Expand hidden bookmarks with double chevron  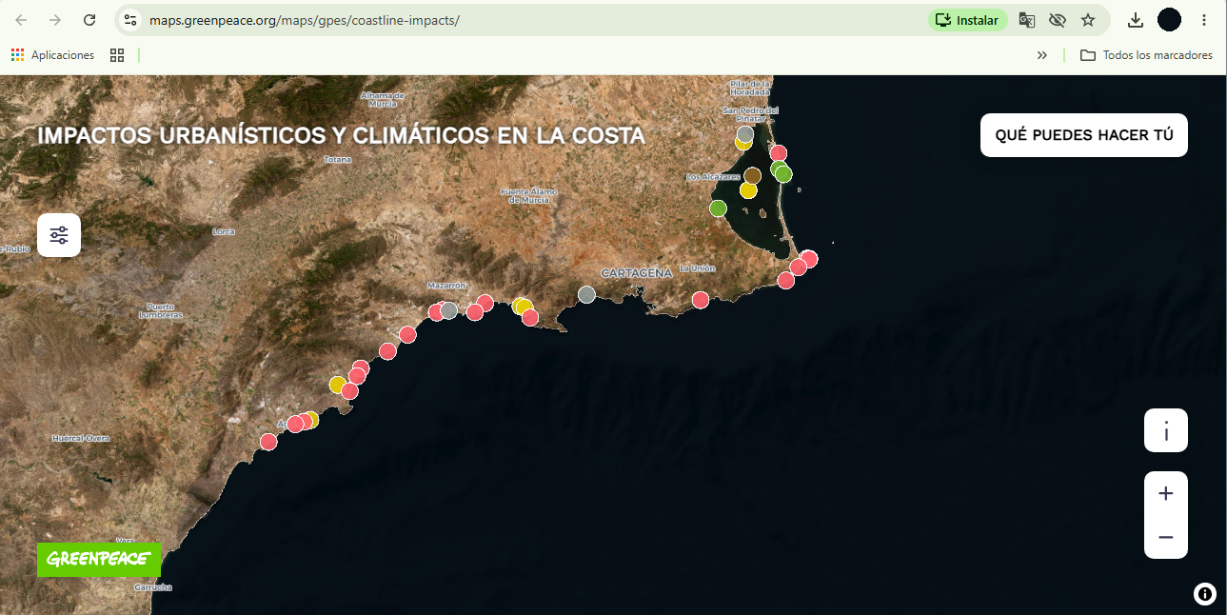1042,55
